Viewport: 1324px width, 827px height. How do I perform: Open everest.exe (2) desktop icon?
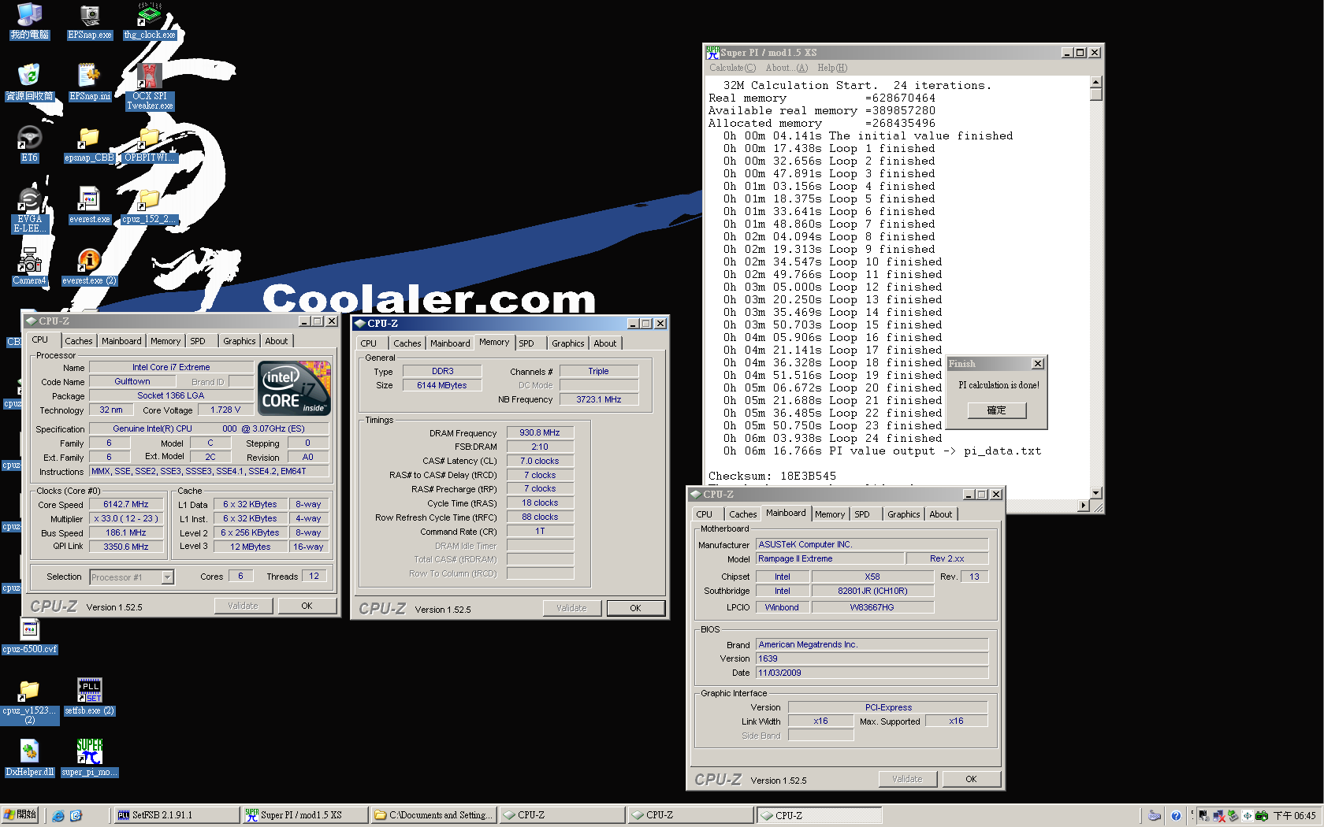click(89, 267)
